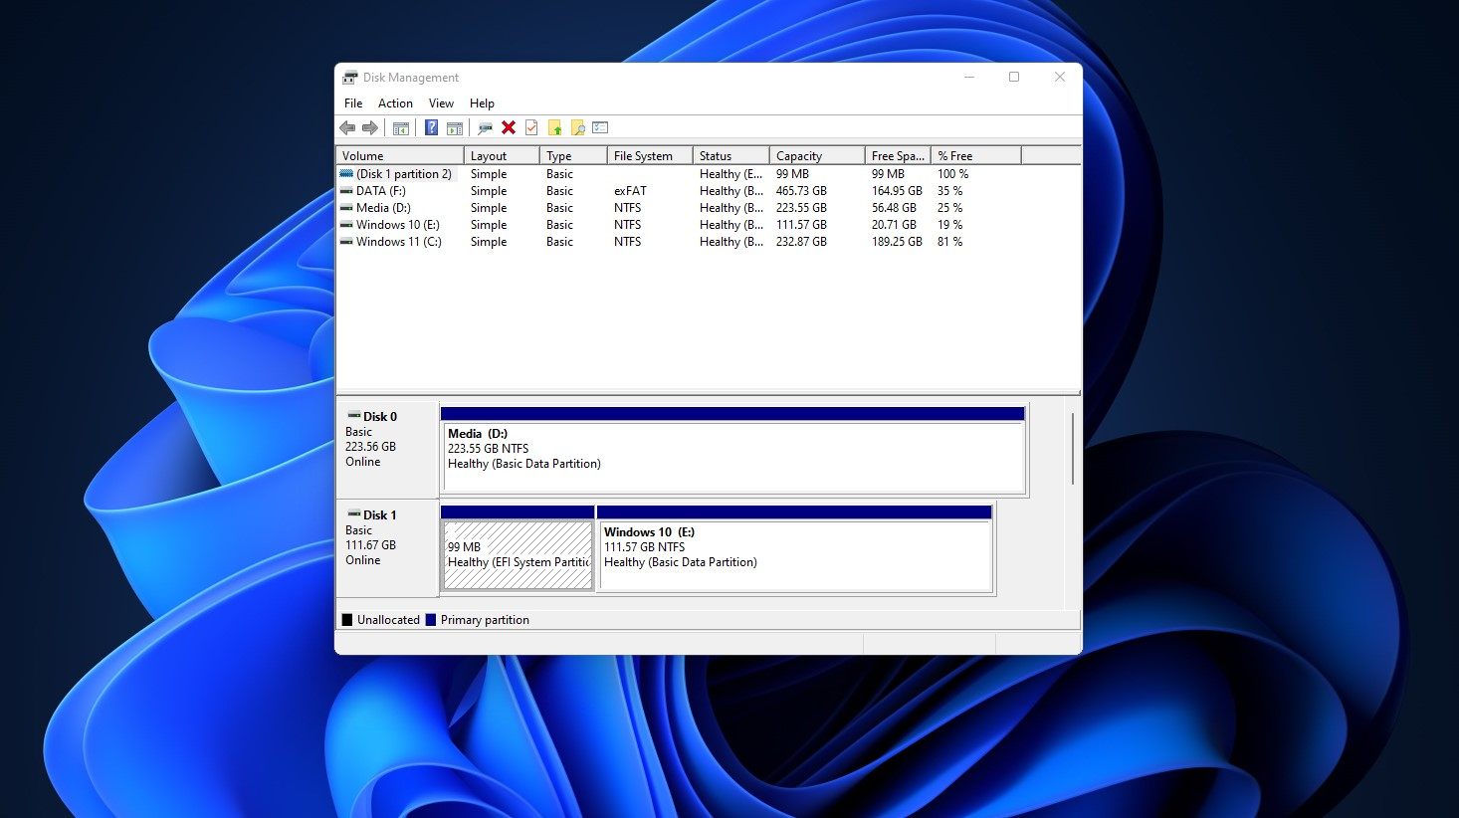
Task: Sort by the Status column header
Action: pyautogui.click(x=731, y=155)
